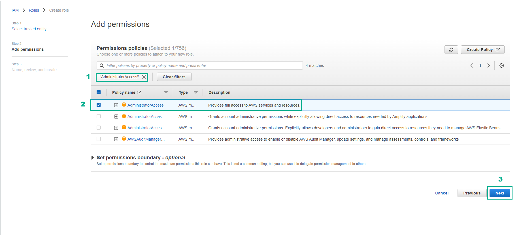
Task: Cancel the role creation
Action: click(x=442, y=193)
